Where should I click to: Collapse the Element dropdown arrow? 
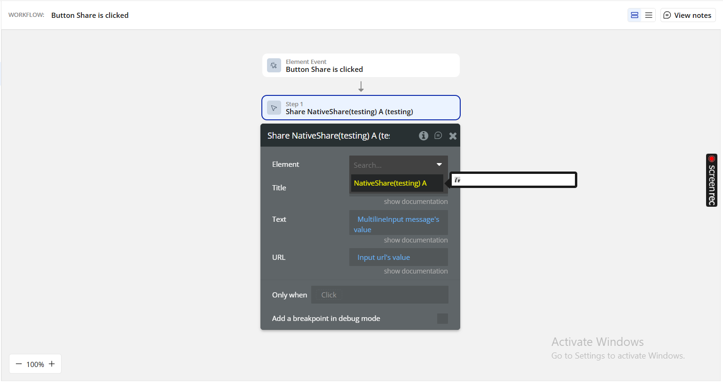(x=439, y=164)
